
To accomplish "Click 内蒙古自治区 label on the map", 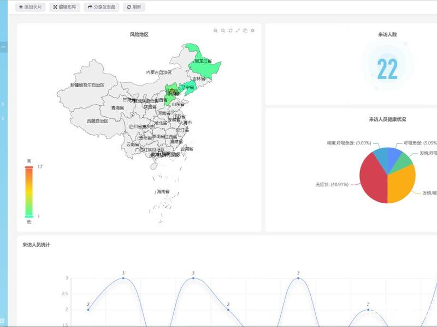I will click(159, 72).
